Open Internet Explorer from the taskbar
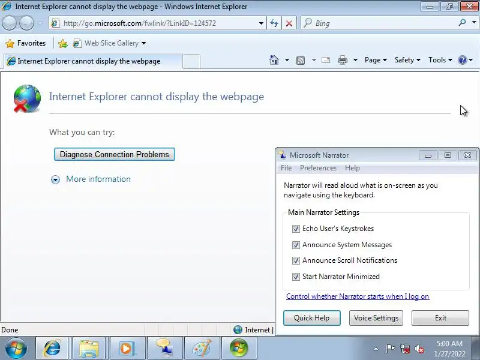The image size is (480, 360). click(52, 348)
